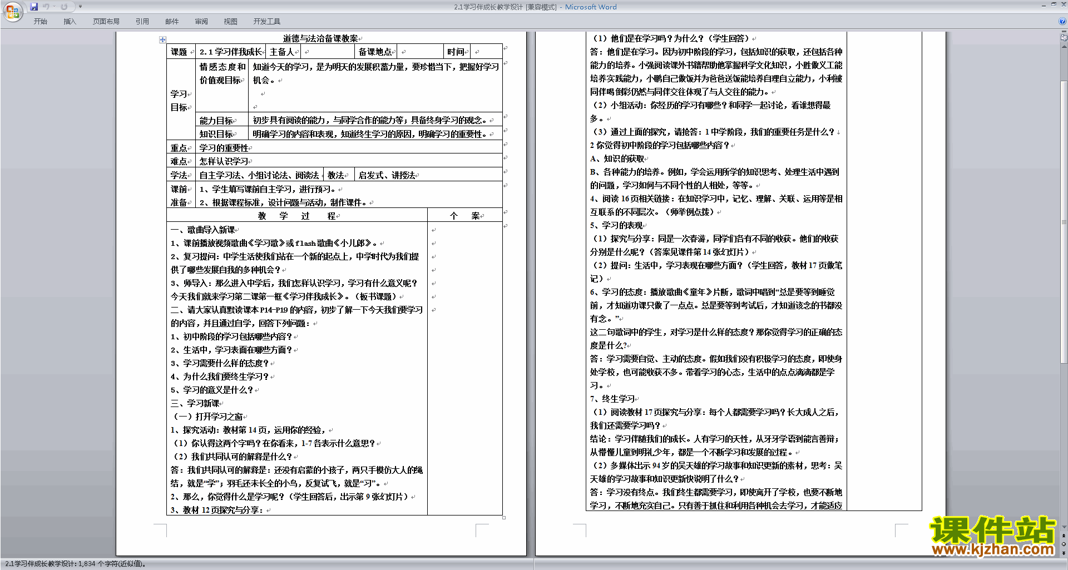Image resolution: width=1068 pixels, height=570 pixels.
Task: Click the line 一、歌曲导入新课
Action: click(x=202, y=230)
